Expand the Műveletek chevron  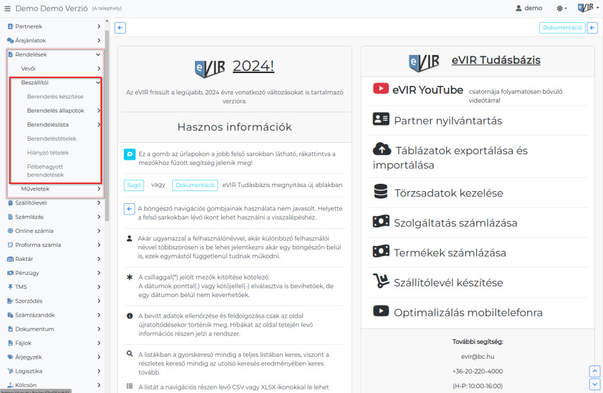click(x=99, y=189)
